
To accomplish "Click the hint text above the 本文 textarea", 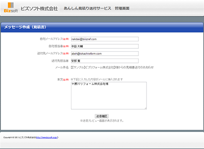I will point(97,80).
